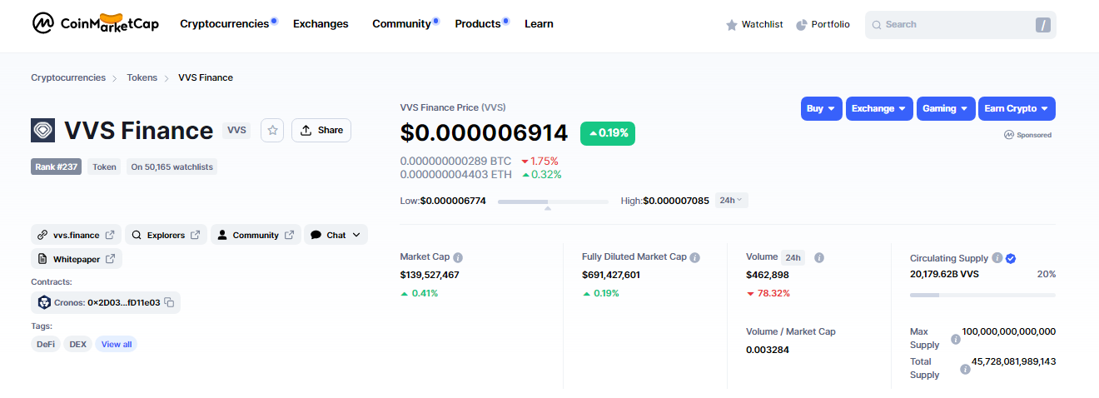Click the Fully Diluted Market Cap info icon
The height and width of the screenshot is (398, 1099).
coord(695,258)
